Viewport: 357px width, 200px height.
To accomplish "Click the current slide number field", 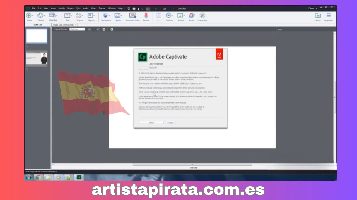I will 148,9.
